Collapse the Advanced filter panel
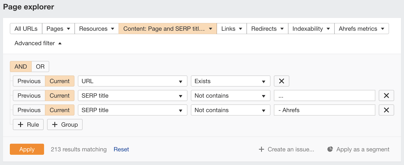This screenshot has height=165, width=404. click(x=38, y=43)
